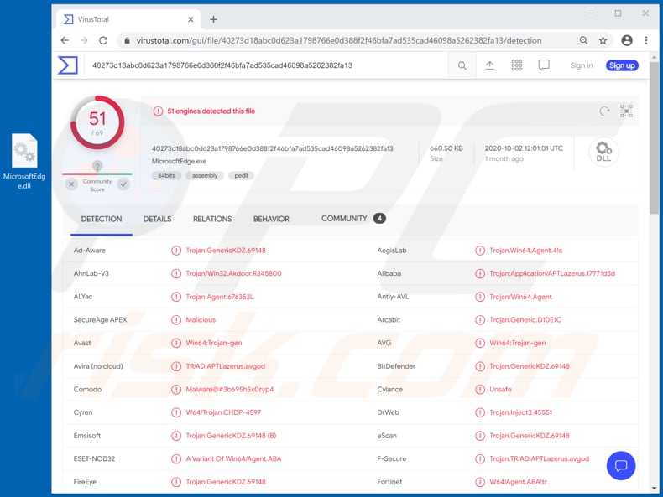
Task: Click the Alibaba detection warning icon
Action: tap(479, 273)
